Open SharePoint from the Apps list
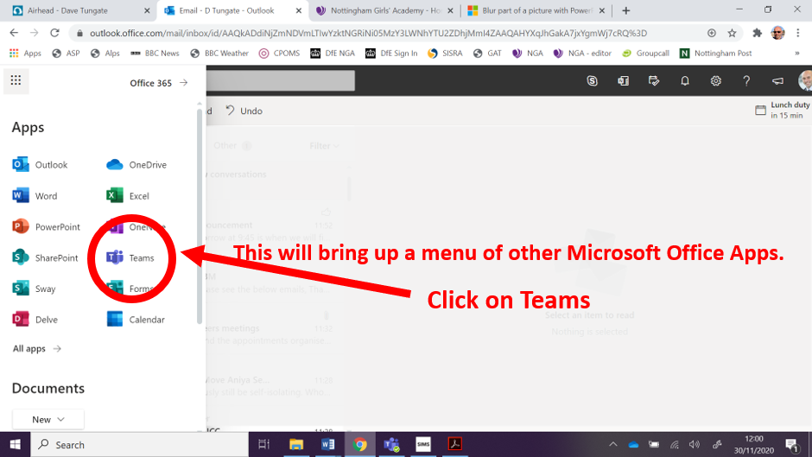The image size is (812, 457). (45, 257)
